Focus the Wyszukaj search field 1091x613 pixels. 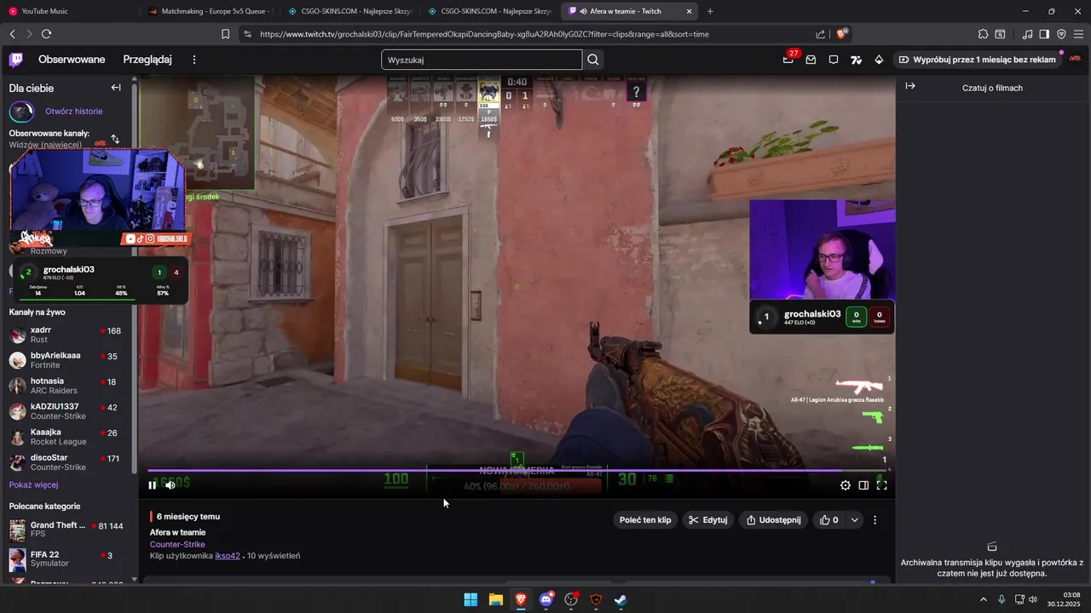pyautogui.click(x=482, y=60)
